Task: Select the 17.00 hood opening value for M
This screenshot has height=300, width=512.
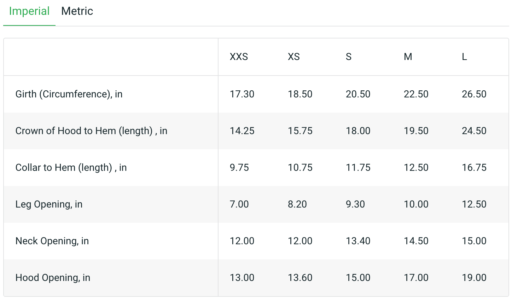Action: (416, 278)
